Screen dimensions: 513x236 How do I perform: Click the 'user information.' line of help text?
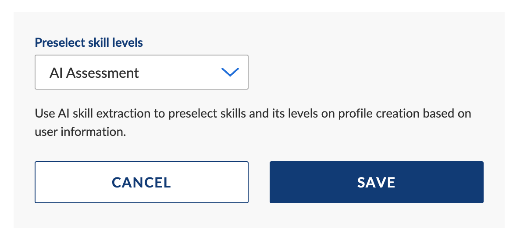80,132
